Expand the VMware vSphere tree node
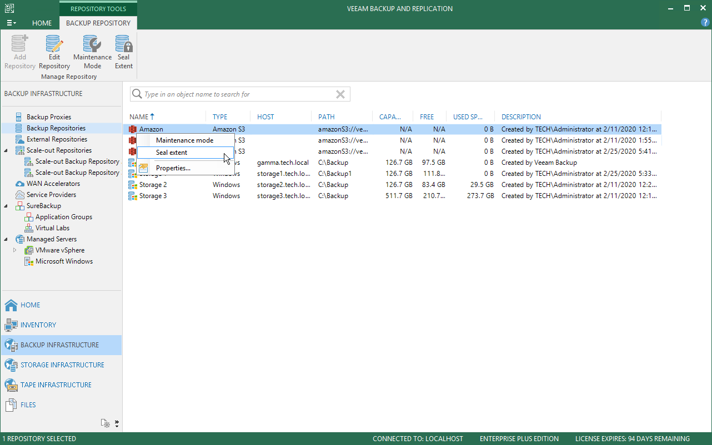 click(15, 250)
